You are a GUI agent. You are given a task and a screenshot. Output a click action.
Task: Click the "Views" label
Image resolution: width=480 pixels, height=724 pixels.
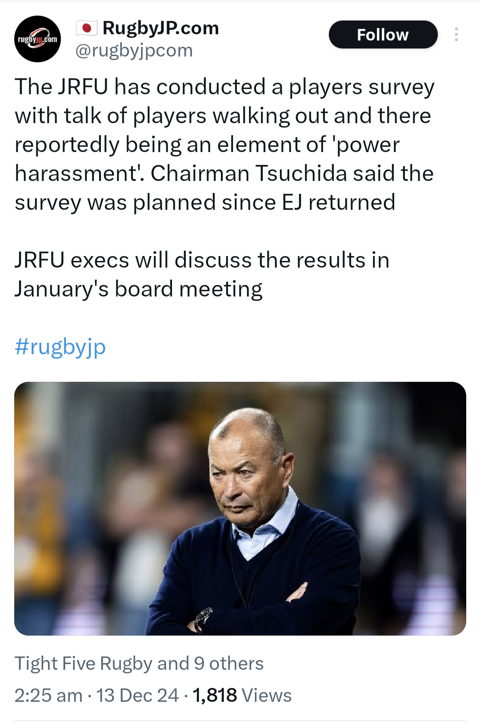tap(267, 695)
